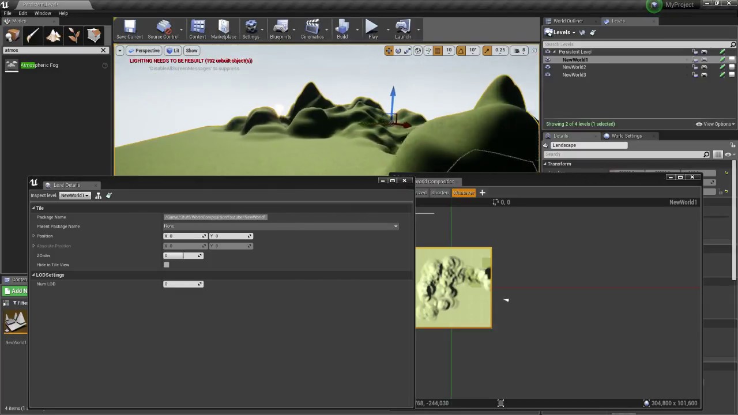Select rotate gizmo icon in viewport
The image size is (738, 415).
click(398, 51)
